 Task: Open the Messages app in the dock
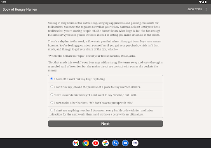[125, 143]
